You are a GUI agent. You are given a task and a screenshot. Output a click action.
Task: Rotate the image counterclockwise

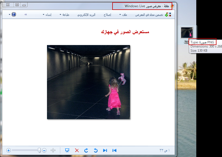(x=96, y=150)
